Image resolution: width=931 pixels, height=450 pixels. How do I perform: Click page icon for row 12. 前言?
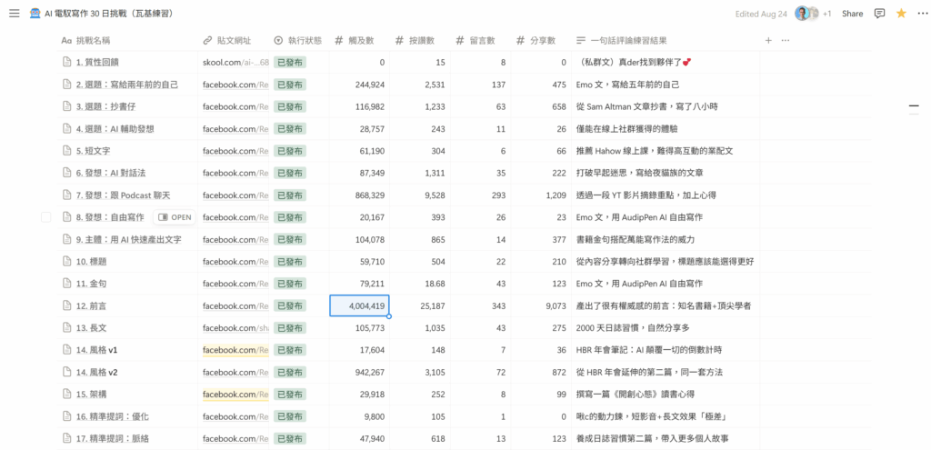pos(67,305)
